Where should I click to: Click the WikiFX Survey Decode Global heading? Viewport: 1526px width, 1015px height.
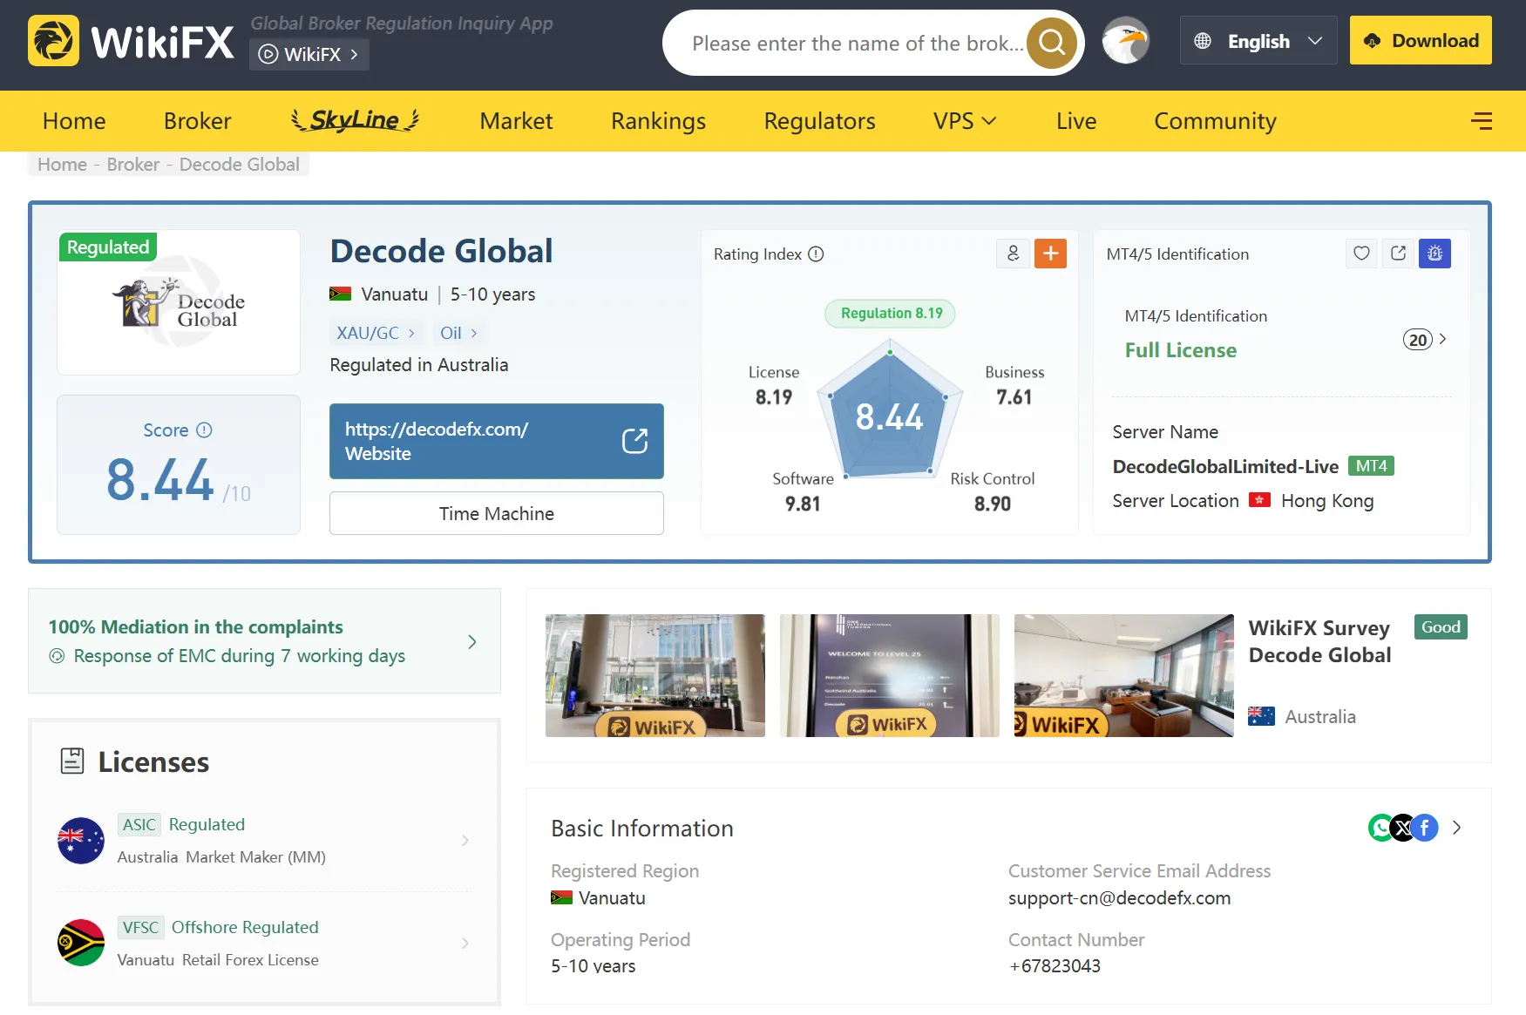[x=1319, y=641]
